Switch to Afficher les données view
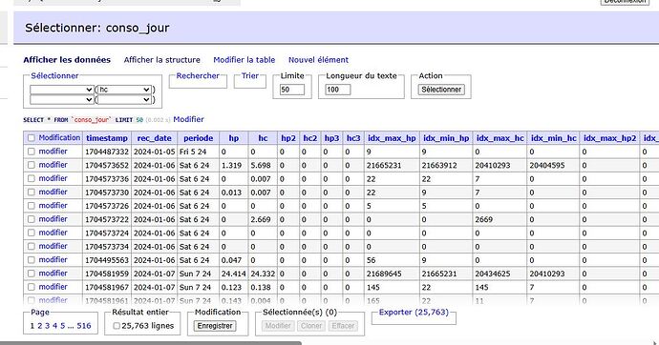Viewport: 659px width, 345px height. pyautogui.click(x=67, y=60)
